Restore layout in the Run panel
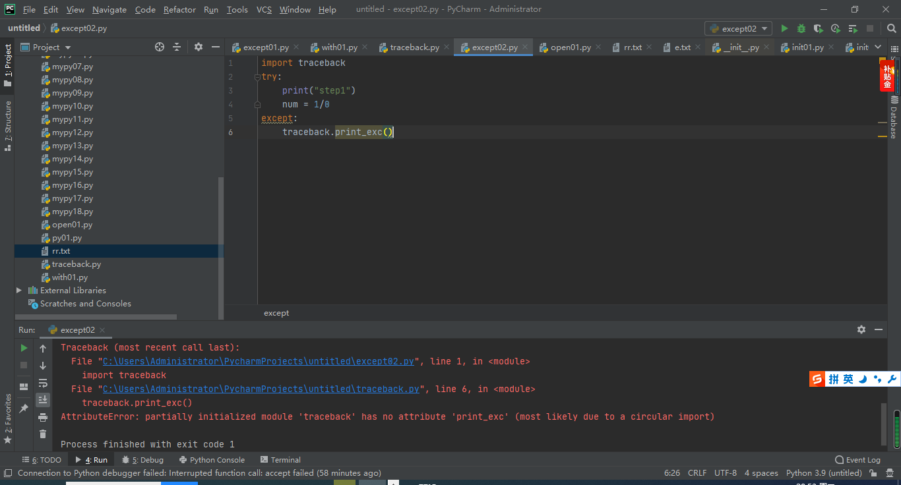This screenshot has width=901, height=485. click(24, 387)
